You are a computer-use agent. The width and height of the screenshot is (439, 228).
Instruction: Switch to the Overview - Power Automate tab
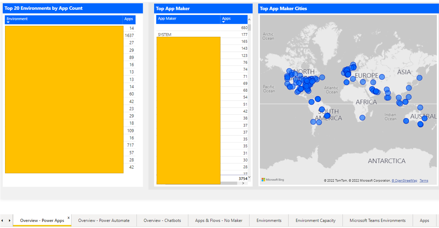click(x=104, y=220)
